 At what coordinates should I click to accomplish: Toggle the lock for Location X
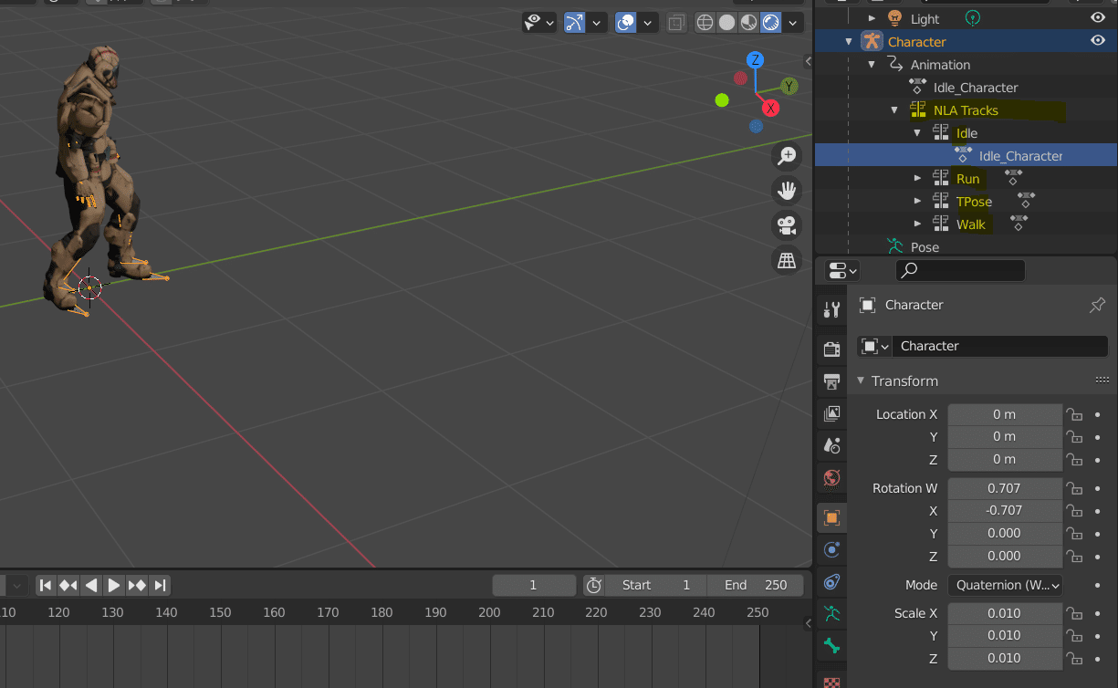tap(1075, 414)
